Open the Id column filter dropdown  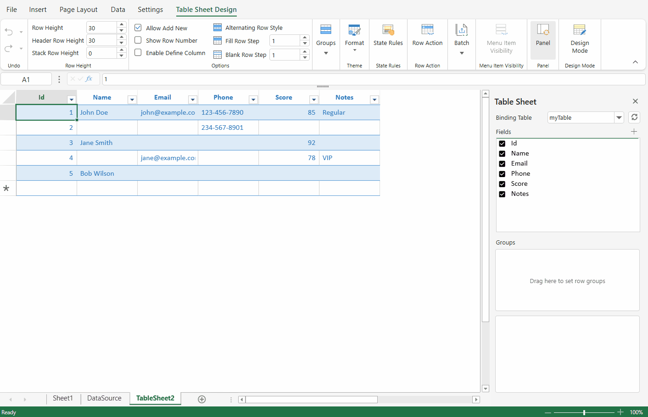(x=72, y=100)
